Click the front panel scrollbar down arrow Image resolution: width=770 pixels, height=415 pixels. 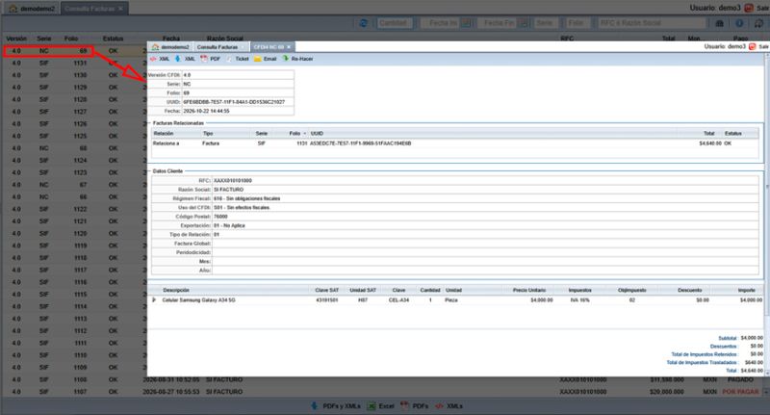click(767, 374)
